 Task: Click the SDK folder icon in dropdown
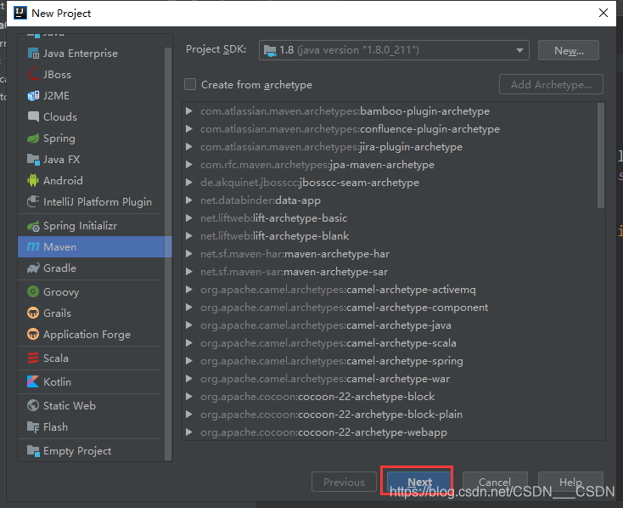click(270, 50)
